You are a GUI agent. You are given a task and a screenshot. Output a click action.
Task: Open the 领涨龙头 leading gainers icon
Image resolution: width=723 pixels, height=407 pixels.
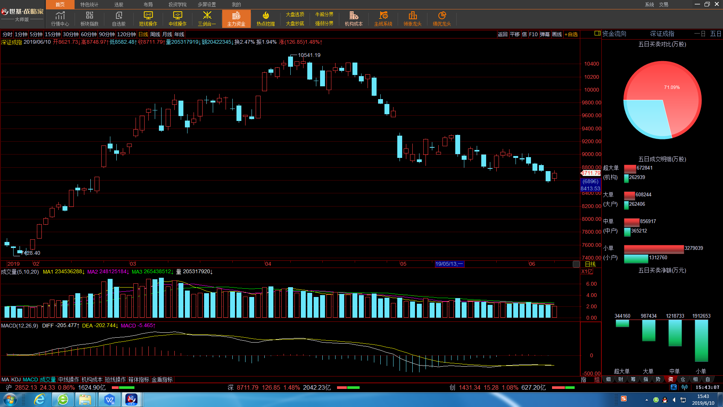tap(412, 18)
